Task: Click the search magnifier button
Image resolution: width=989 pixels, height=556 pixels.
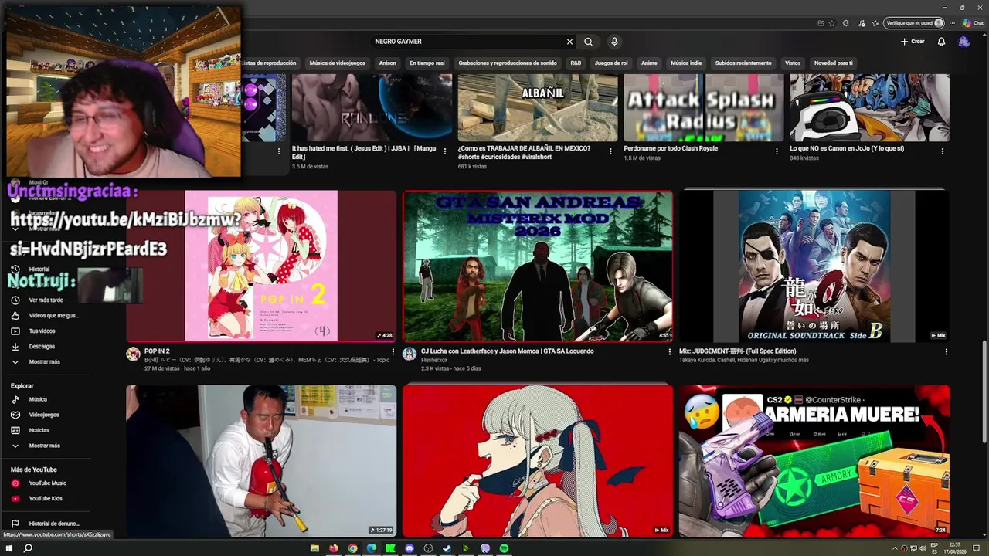Action: click(589, 42)
